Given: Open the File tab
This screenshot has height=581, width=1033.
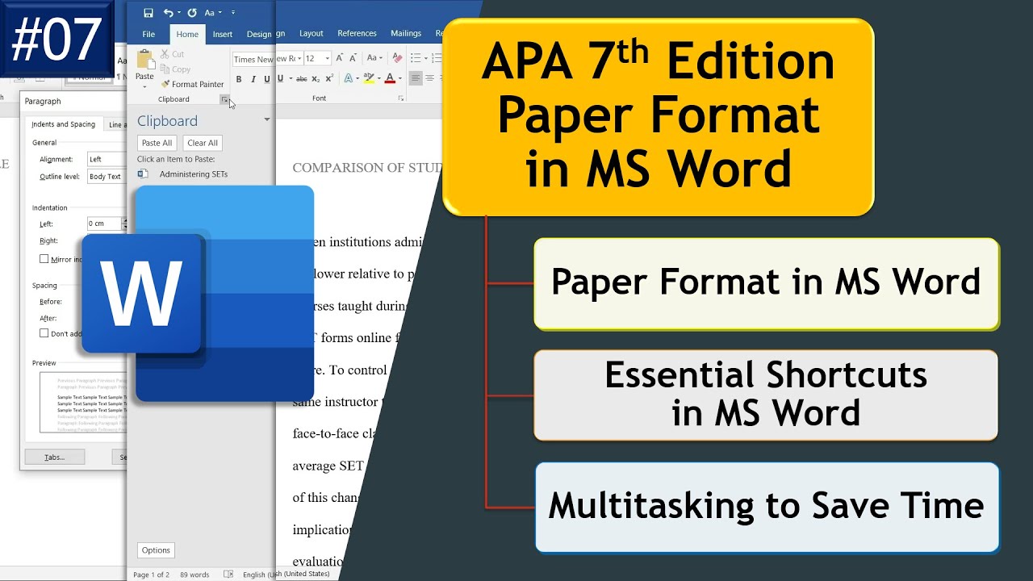Looking at the screenshot, I should pyautogui.click(x=148, y=34).
